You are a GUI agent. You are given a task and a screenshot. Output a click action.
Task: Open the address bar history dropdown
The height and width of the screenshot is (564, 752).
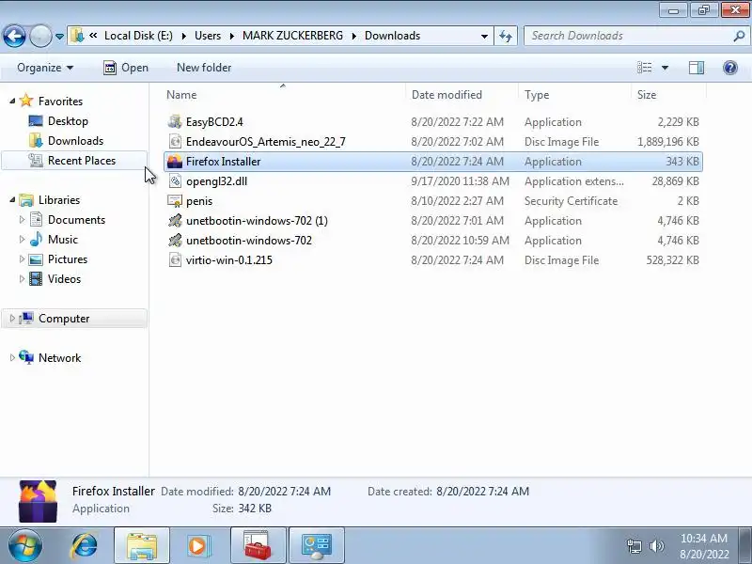click(x=484, y=36)
